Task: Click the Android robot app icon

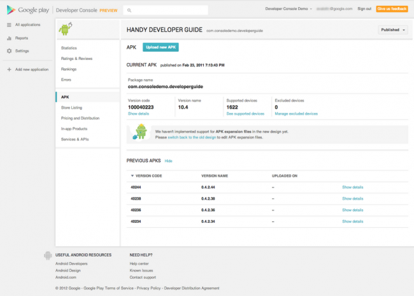Action: 65,29
